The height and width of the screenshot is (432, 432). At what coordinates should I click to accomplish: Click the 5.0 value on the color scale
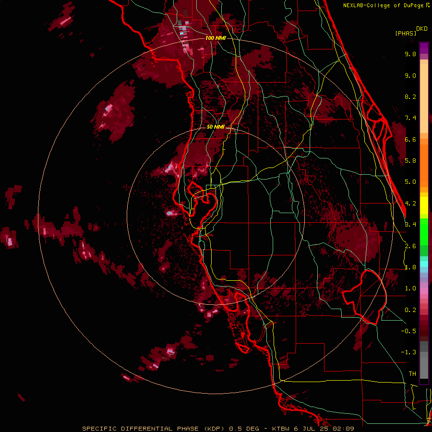point(410,182)
